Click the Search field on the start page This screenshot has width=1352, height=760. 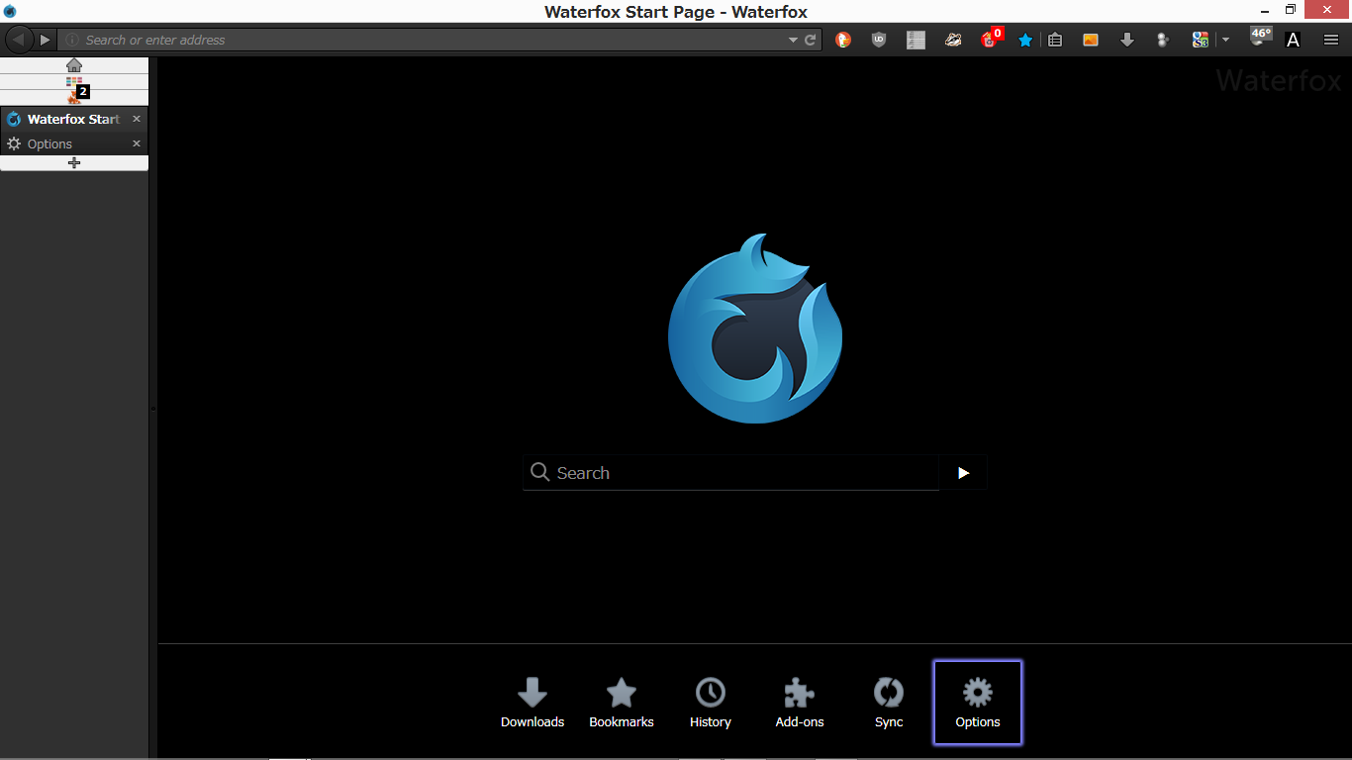pyautogui.click(x=732, y=473)
